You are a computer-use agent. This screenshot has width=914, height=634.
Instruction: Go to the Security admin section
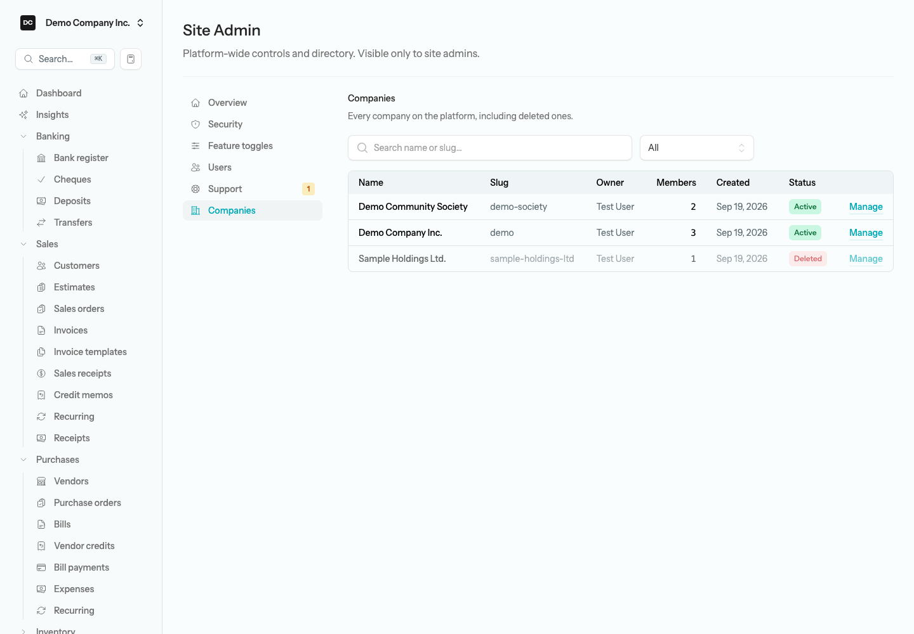(253, 124)
